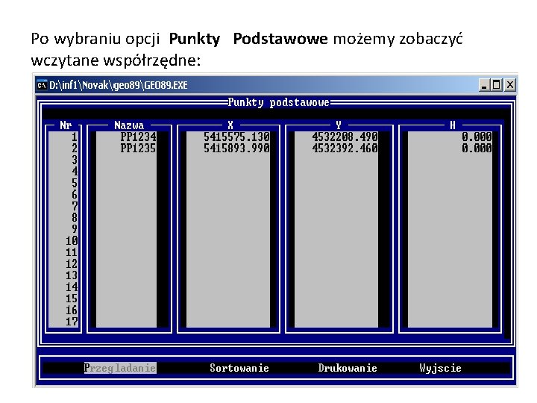
Task: Click the X column header
Action: pos(230,125)
